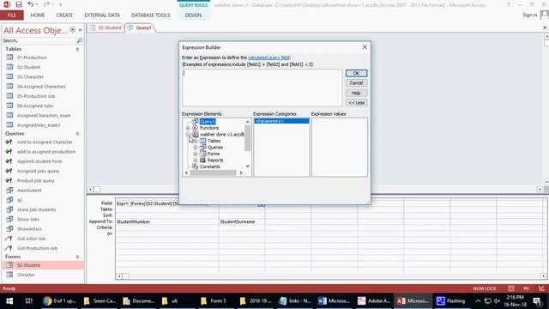549x309 pixels.
Task: Click the Got Actor Job update query icon
Action: (9, 239)
